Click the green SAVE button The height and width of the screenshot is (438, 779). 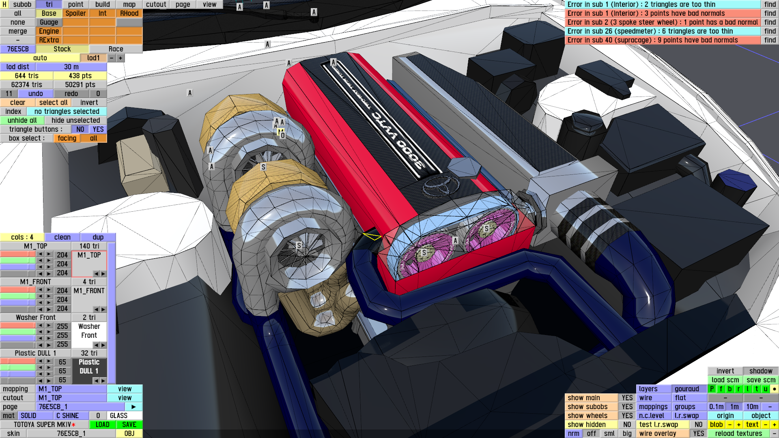point(129,425)
